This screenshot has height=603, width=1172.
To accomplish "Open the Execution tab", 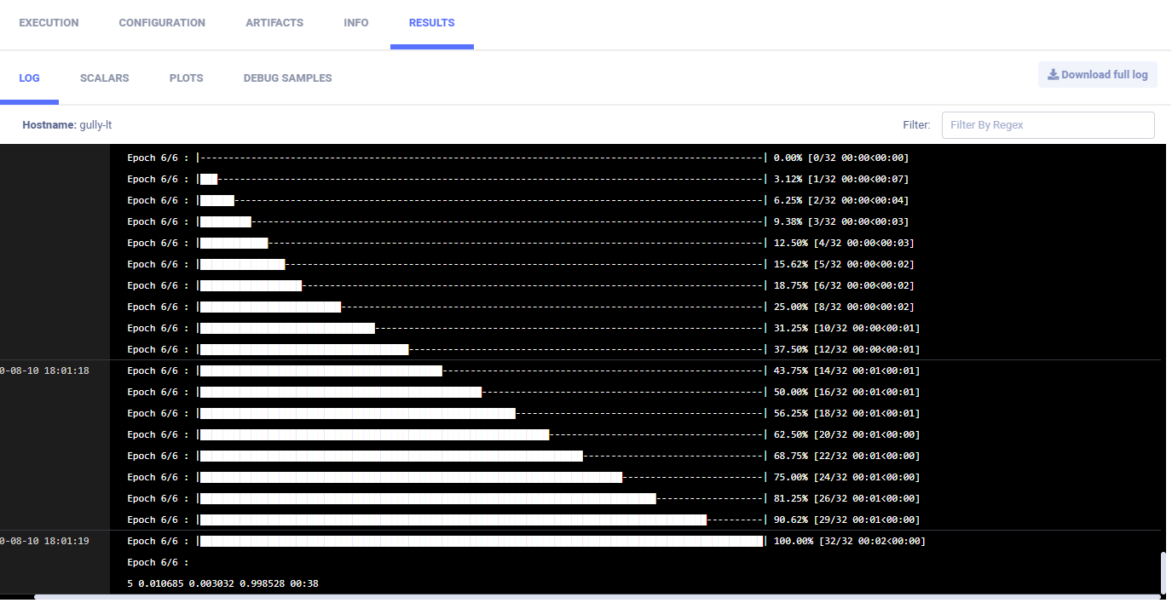I will [49, 23].
